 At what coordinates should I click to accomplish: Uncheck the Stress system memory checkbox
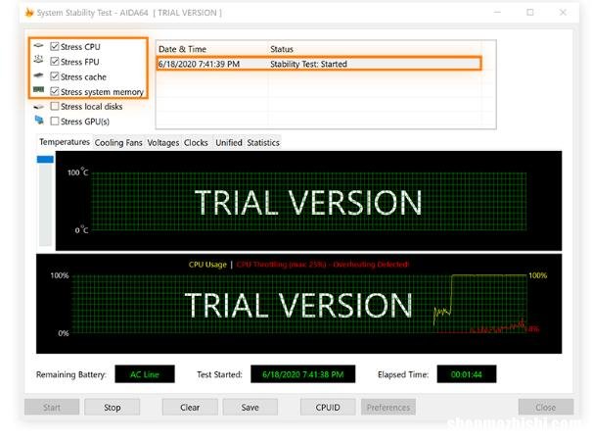click(x=55, y=91)
